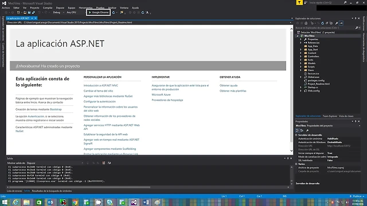Open the Obtener más plantillas link

pyautogui.click(x=233, y=91)
